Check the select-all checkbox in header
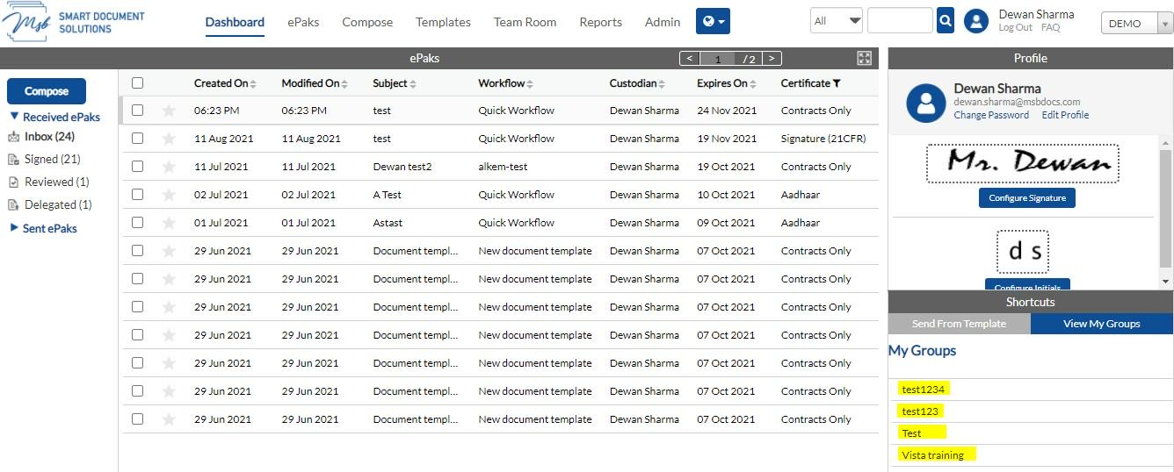1174x472 pixels. (x=137, y=83)
